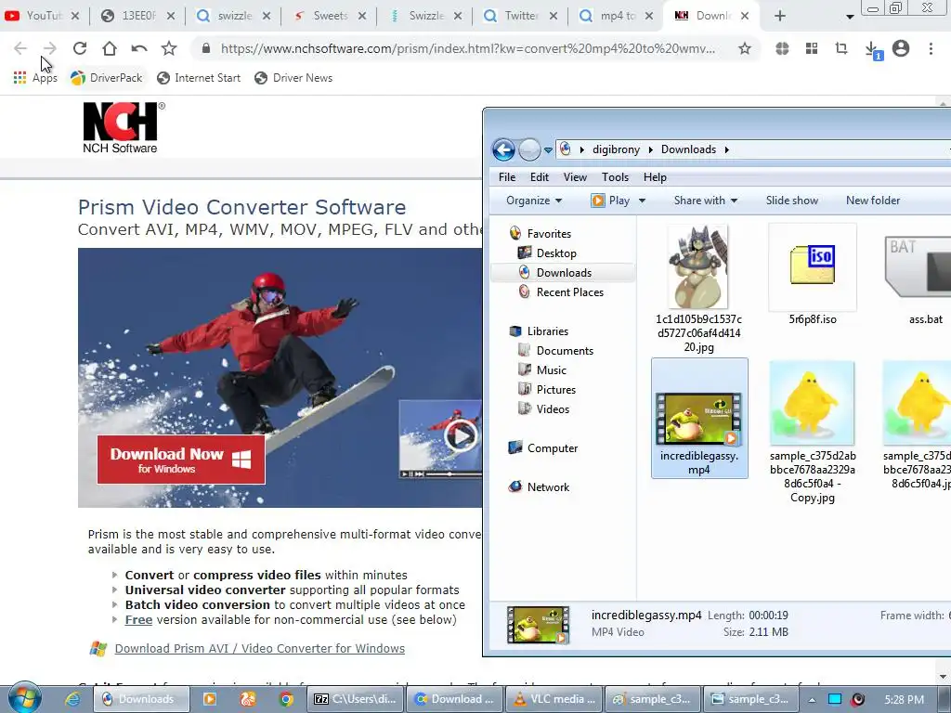Open the Edit menu in Explorer
The image size is (951, 713).
[x=540, y=177]
